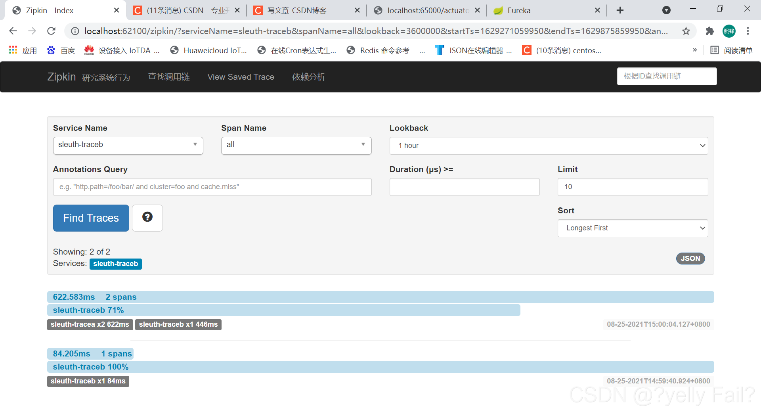Open the 在线Cron表达式生成 bookmark
The height and width of the screenshot is (410, 761).
pyautogui.click(x=296, y=50)
